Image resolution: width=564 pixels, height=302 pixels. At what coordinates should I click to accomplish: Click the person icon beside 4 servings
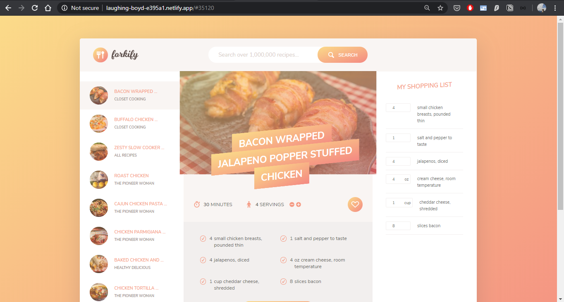point(249,205)
